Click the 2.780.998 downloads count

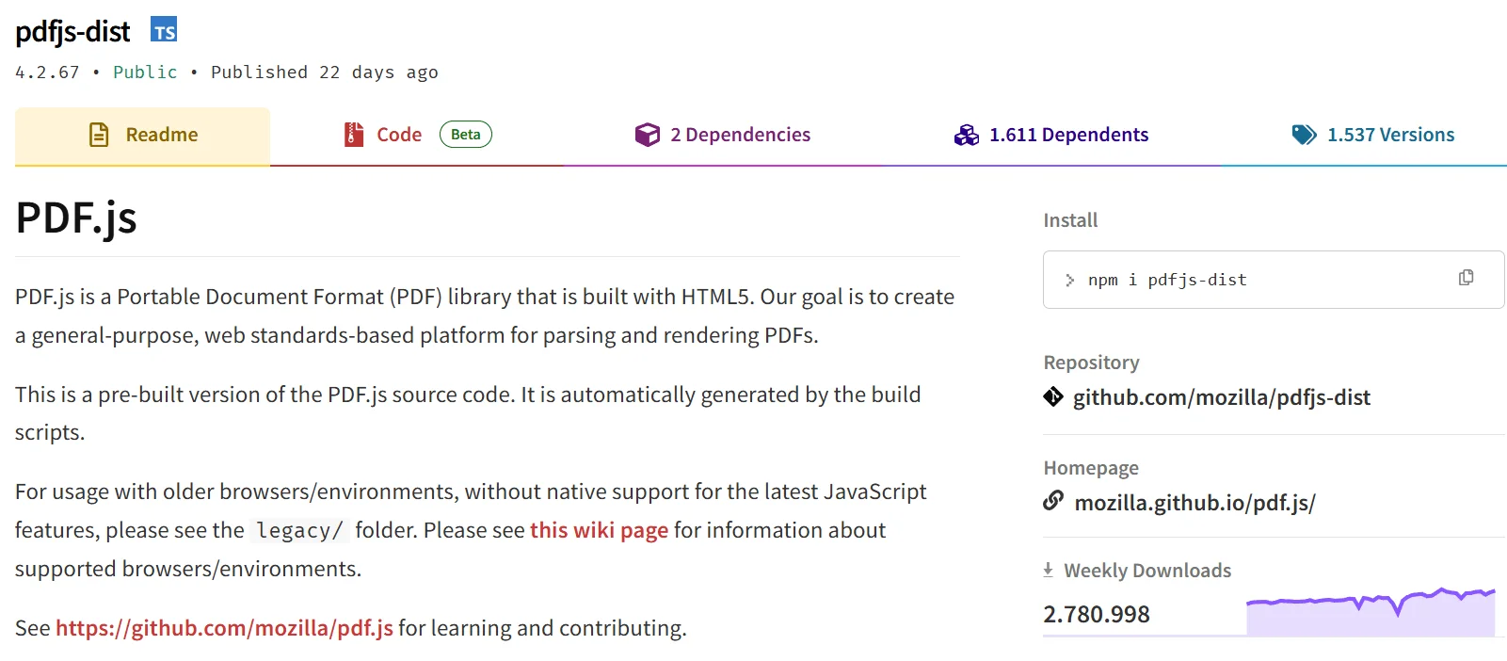tap(1097, 614)
